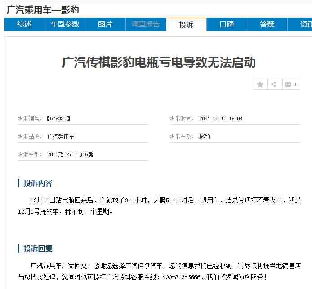Open the 答疑 tab

[267, 24]
